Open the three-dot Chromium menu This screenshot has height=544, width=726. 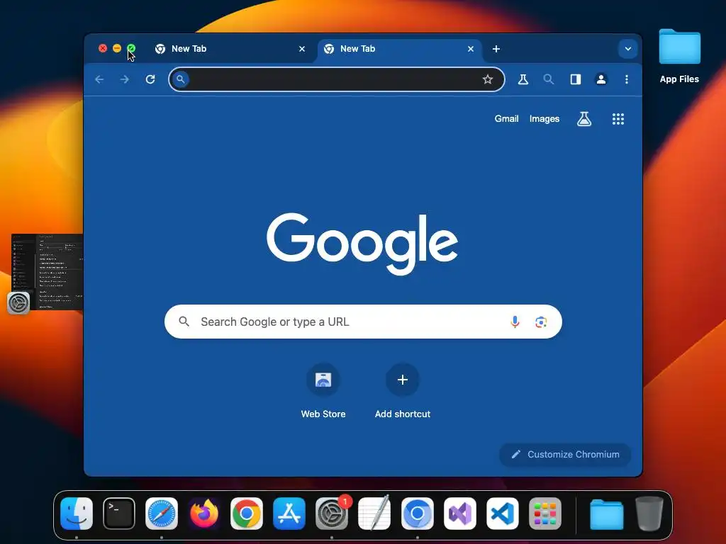[x=627, y=79]
